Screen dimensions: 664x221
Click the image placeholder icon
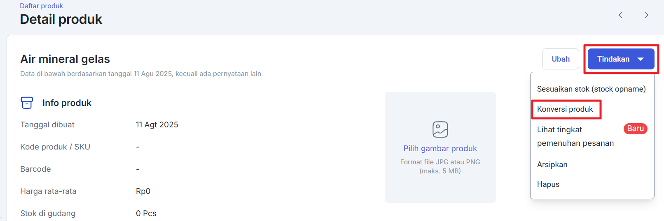tap(440, 129)
